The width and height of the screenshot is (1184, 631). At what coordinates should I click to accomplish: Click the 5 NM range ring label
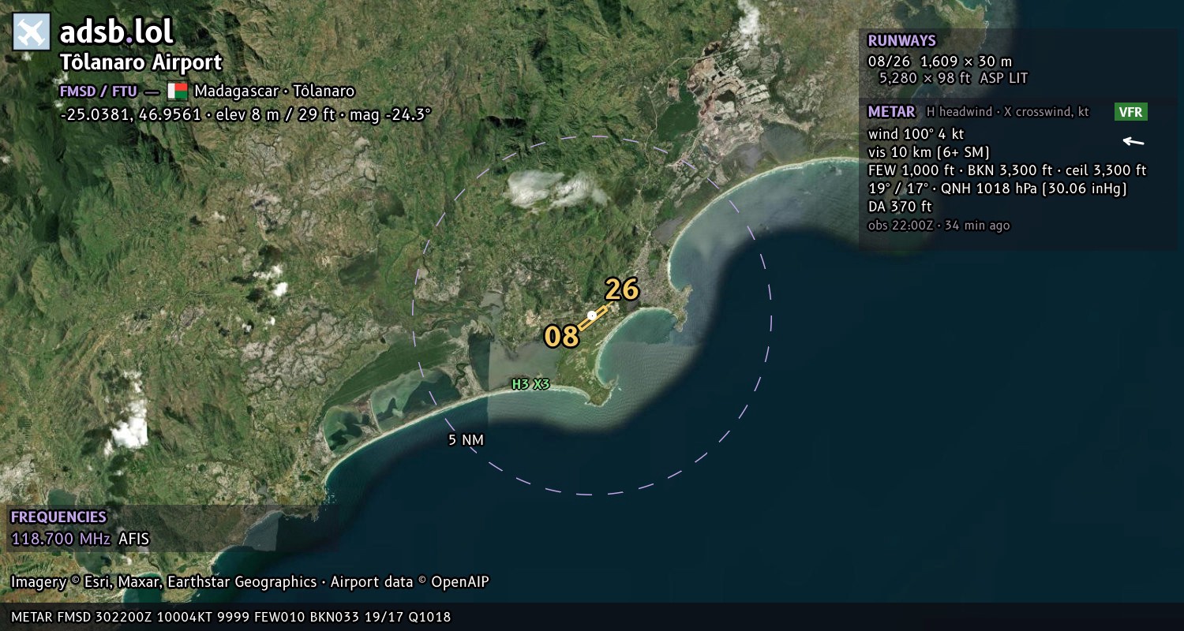[x=466, y=440]
